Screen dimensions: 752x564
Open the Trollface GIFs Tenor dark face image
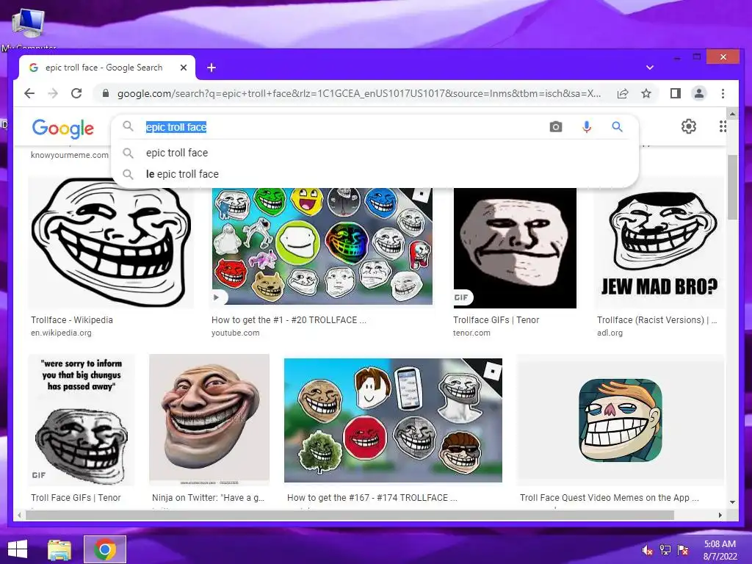[x=515, y=248]
